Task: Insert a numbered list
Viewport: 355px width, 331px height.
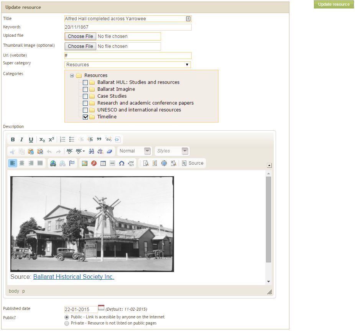Action: coord(63,140)
